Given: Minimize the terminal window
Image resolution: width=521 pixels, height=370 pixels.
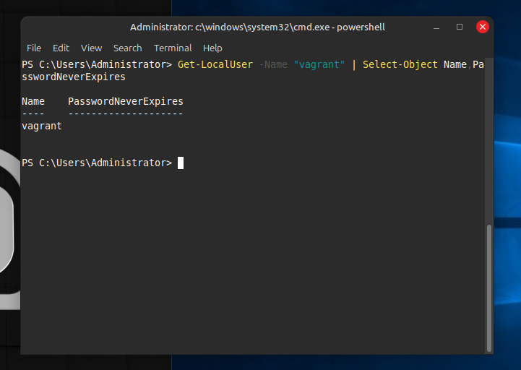Looking at the screenshot, I should (436, 27).
